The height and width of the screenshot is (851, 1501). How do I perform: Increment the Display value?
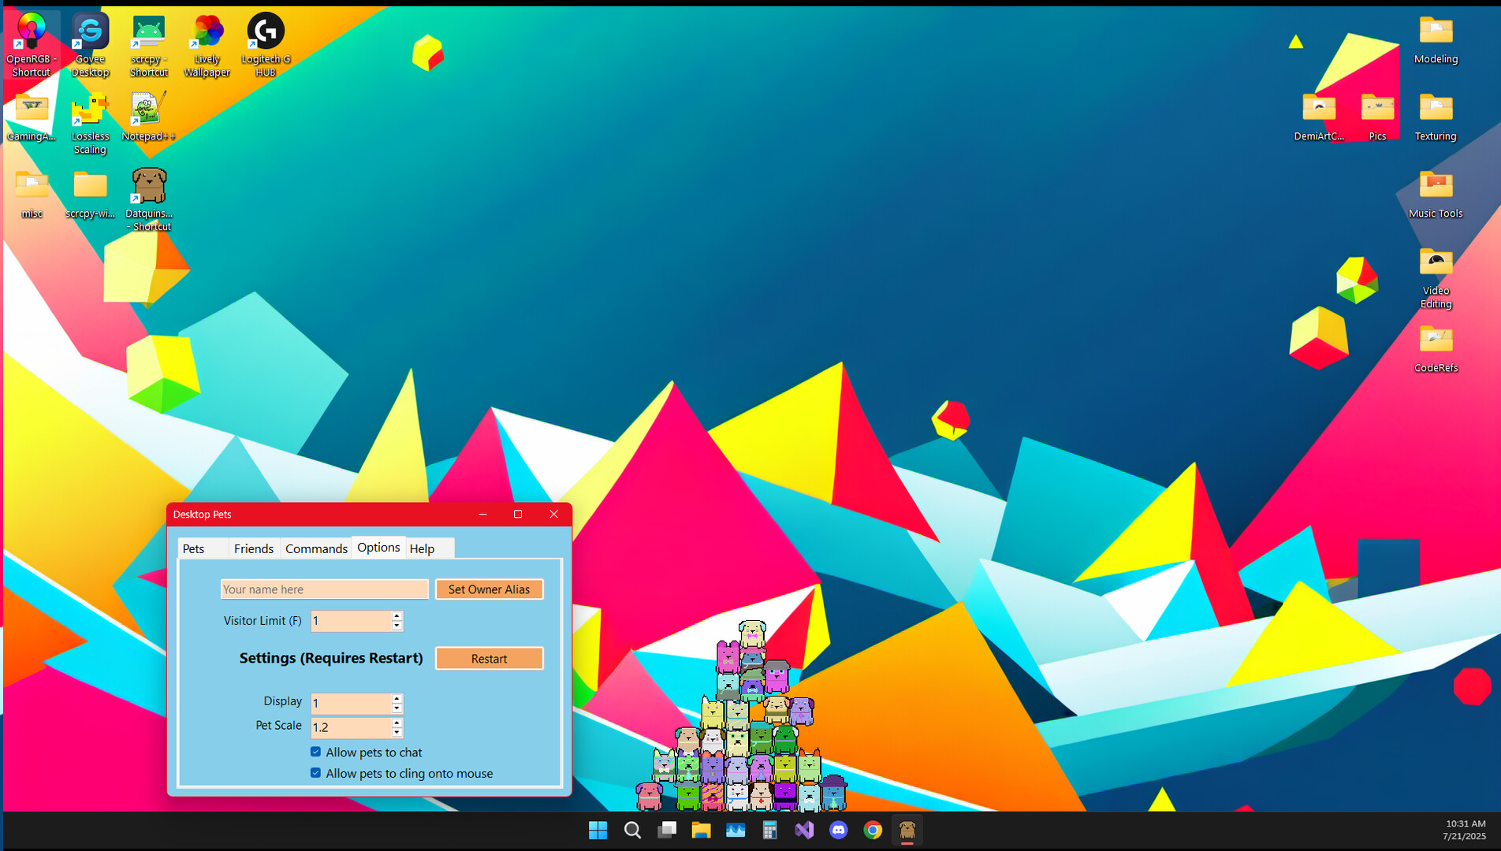pyautogui.click(x=397, y=699)
